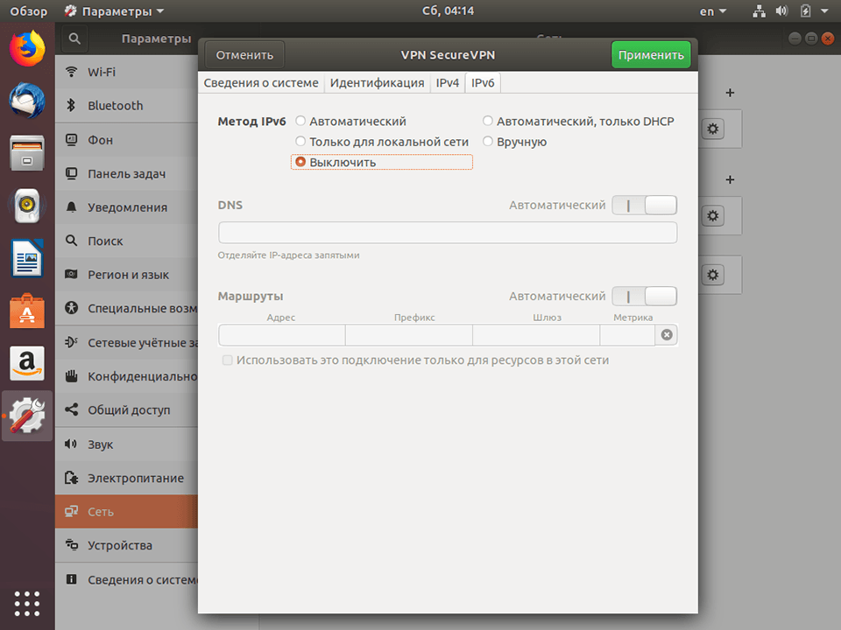Viewport: 841px width, 630px height.
Task: Check 'Использовать это подключение только для ресурсов'
Action: (x=227, y=360)
